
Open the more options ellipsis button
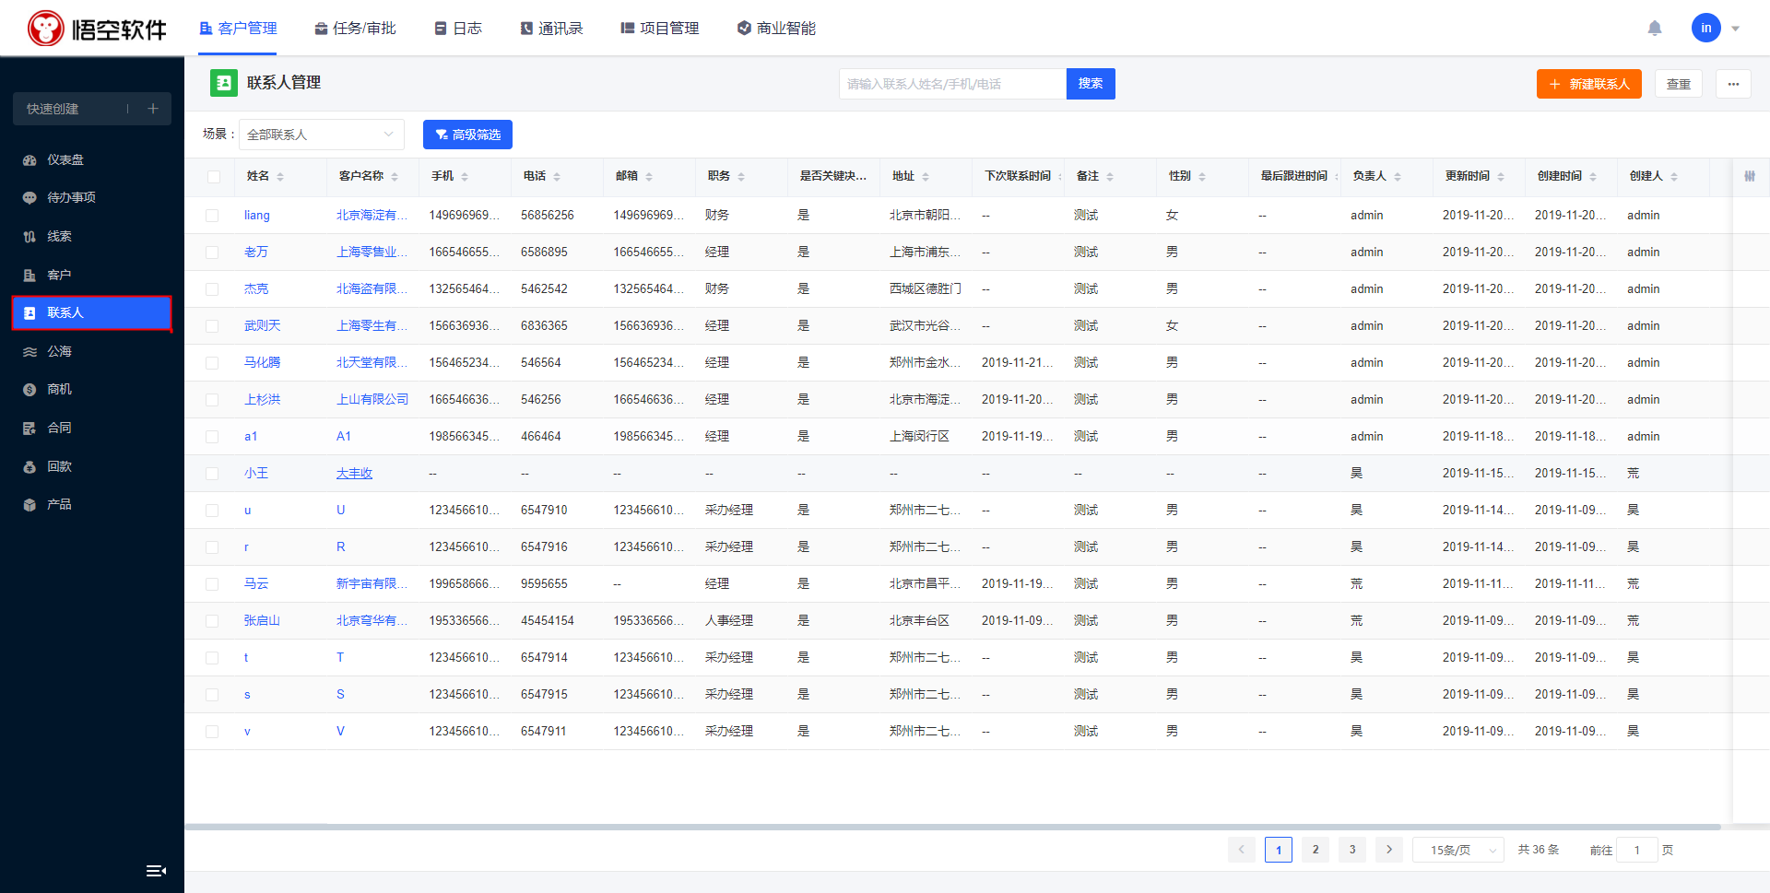[1733, 84]
